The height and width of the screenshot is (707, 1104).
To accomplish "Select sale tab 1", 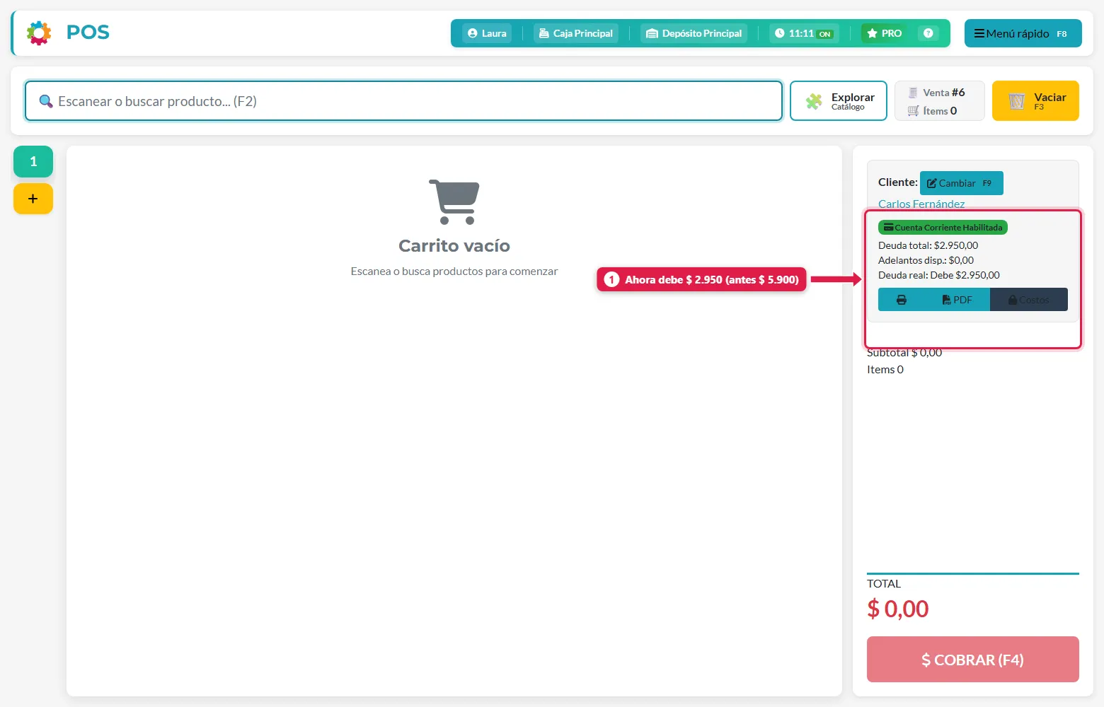I will 33,162.
